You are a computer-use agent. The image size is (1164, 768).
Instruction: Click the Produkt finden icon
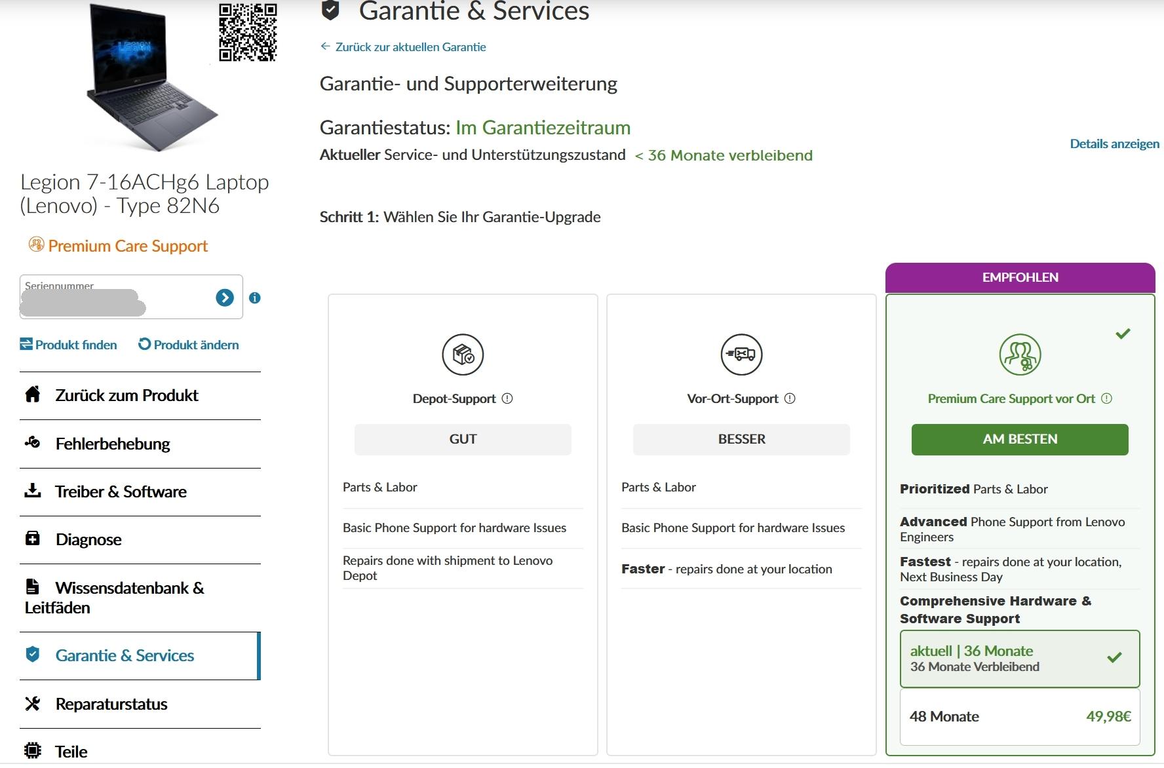tap(26, 344)
